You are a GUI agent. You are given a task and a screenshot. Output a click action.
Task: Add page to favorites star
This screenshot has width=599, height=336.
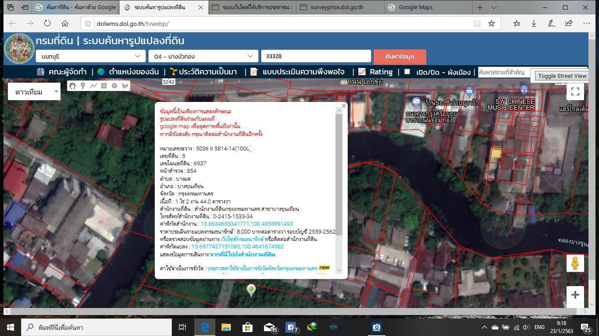(492, 24)
